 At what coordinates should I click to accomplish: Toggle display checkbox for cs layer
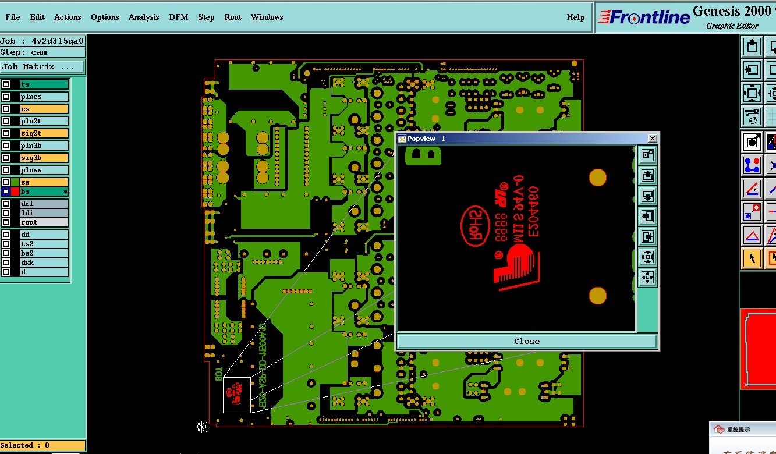coord(6,109)
